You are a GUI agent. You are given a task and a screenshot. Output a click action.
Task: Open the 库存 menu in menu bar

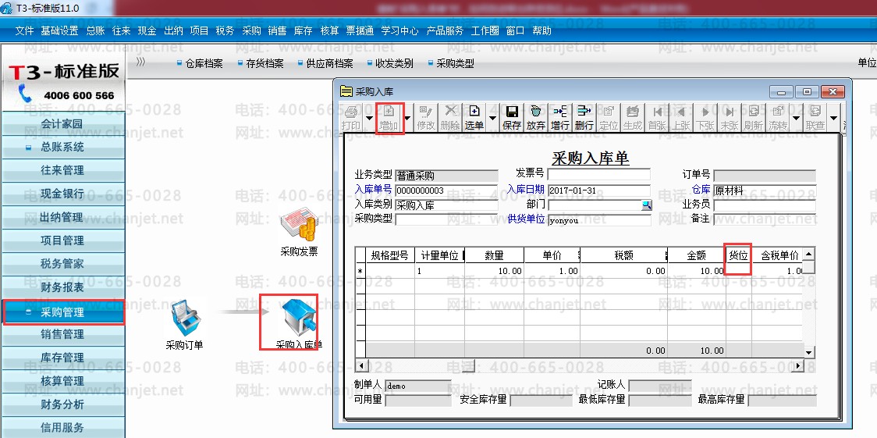(304, 31)
